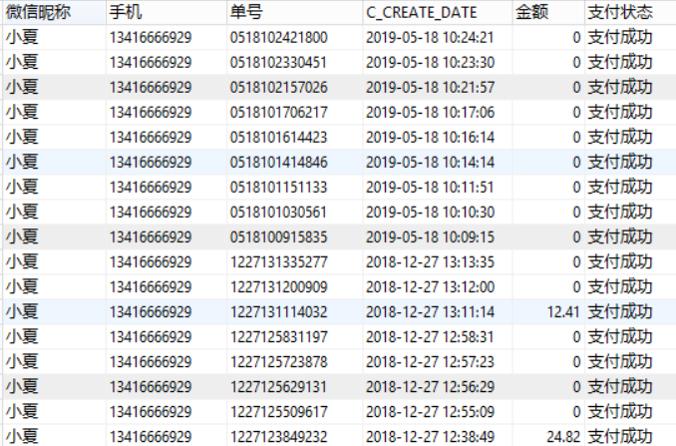Select the 单号 column header
The width and height of the screenshot is (676, 446).
coord(245,13)
